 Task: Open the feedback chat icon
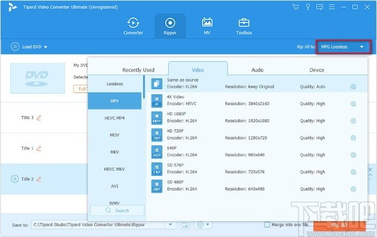[320, 7]
